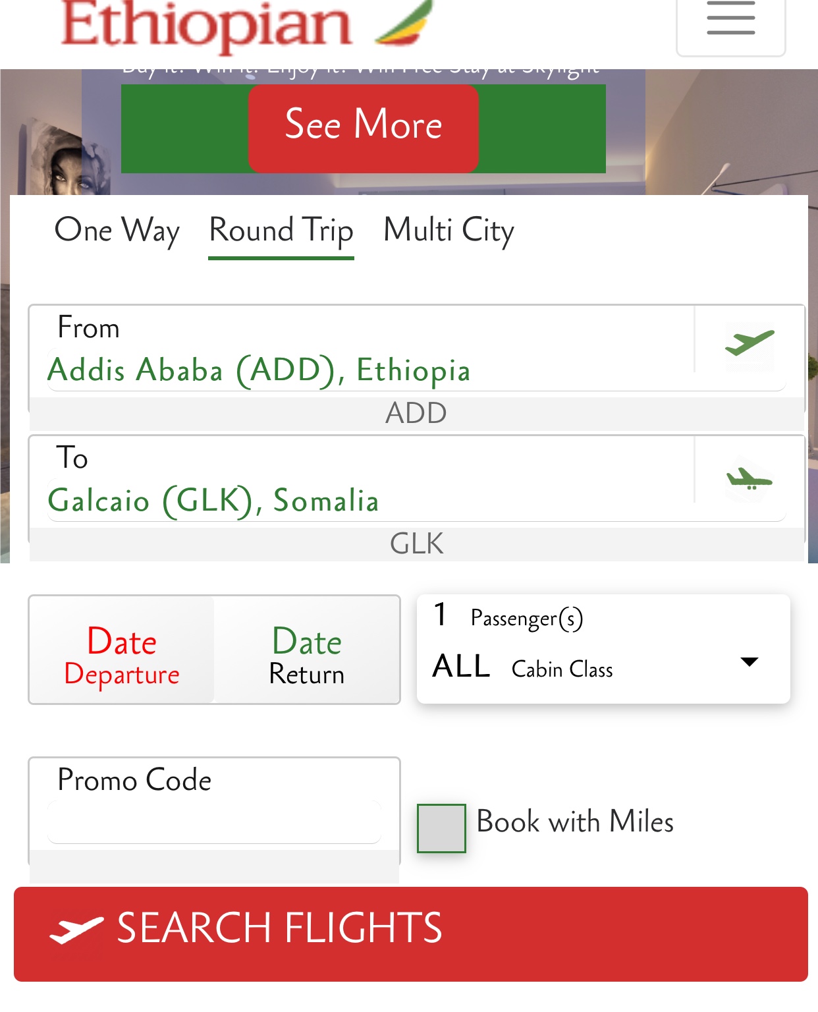Click the See More button
This screenshot has width=818, height=1012.
click(364, 128)
